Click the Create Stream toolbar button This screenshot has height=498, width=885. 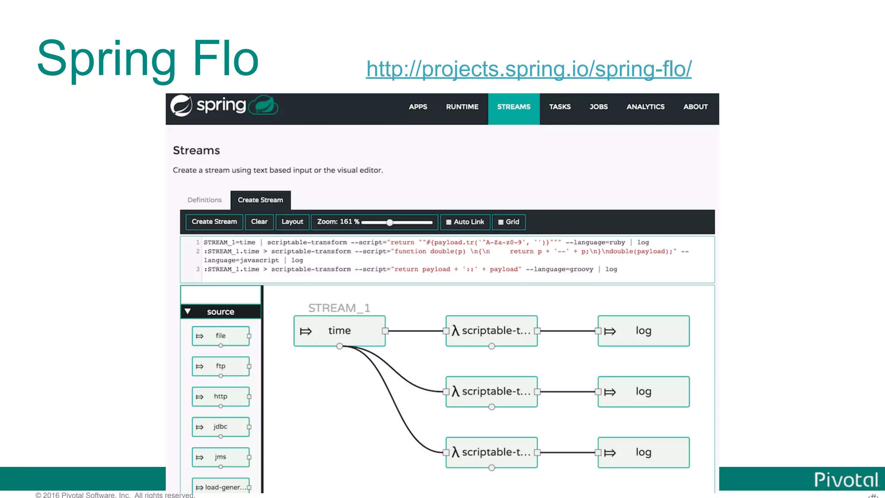pyautogui.click(x=214, y=222)
